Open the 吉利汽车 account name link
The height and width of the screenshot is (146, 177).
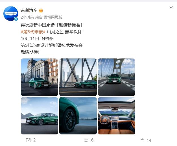(x=29, y=10)
